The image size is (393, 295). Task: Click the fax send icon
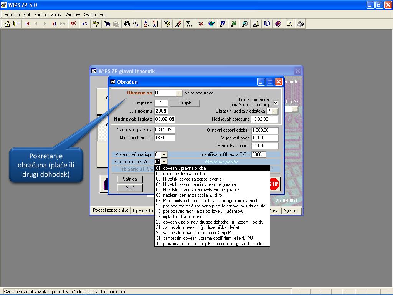coord(256,24)
